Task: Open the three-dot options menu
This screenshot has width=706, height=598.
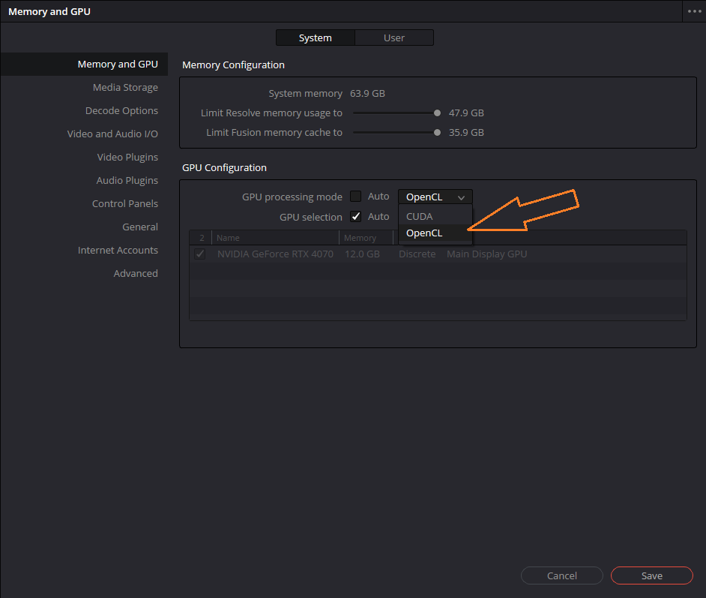Action: (694, 11)
